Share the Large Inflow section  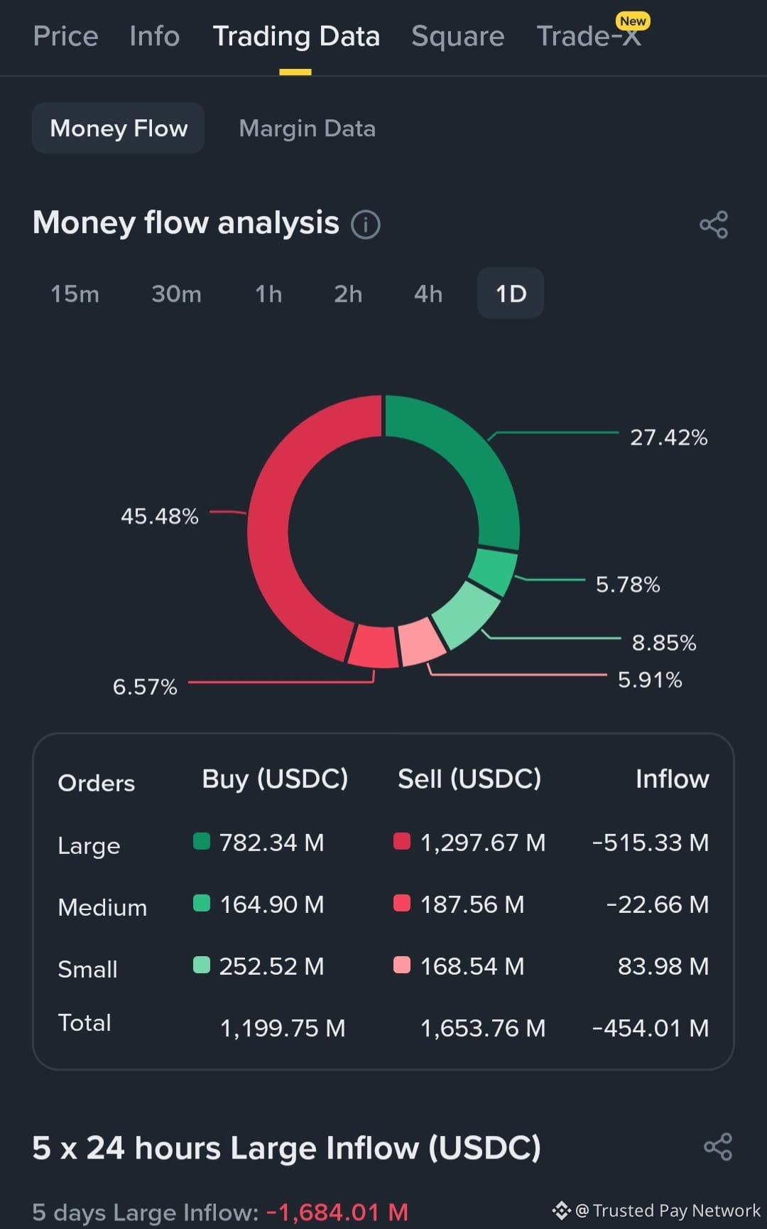(718, 1147)
